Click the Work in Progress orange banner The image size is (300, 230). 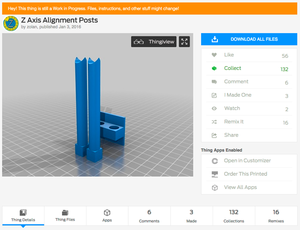[x=150, y=9]
